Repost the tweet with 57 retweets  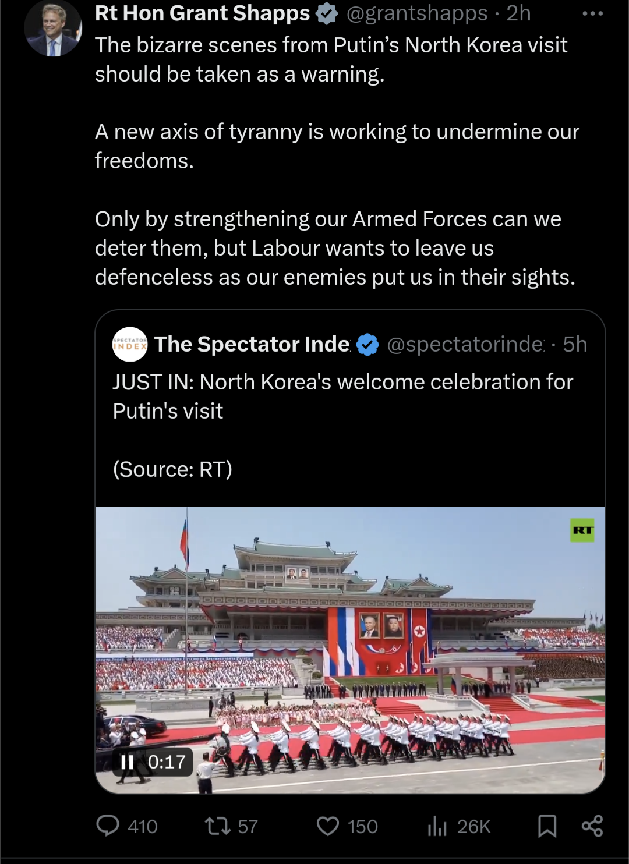[x=218, y=826]
